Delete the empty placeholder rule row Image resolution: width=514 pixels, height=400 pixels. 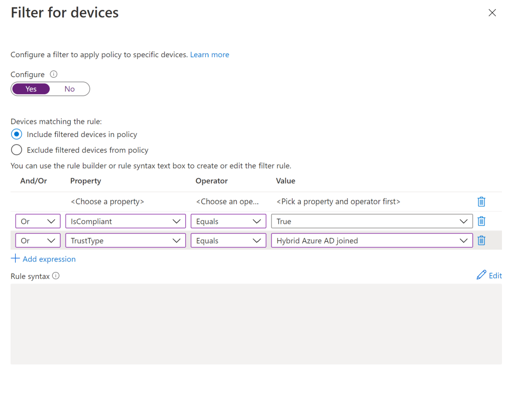(481, 202)
